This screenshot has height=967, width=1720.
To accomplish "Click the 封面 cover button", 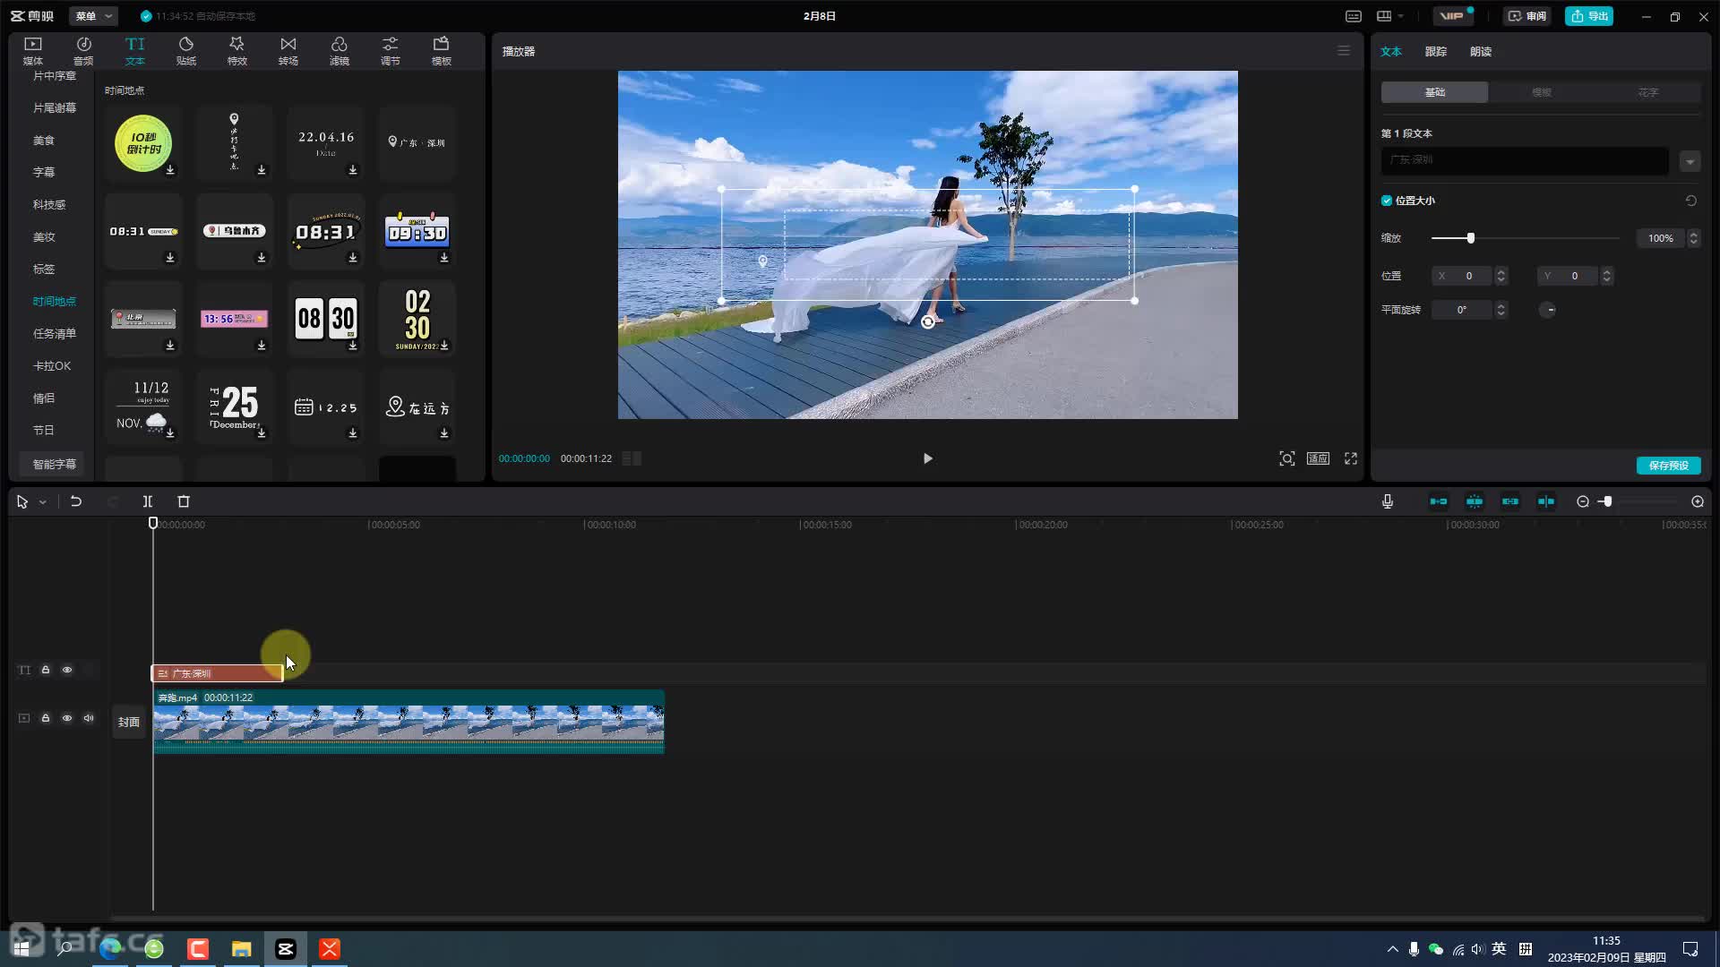I will (x=129, y=722).
